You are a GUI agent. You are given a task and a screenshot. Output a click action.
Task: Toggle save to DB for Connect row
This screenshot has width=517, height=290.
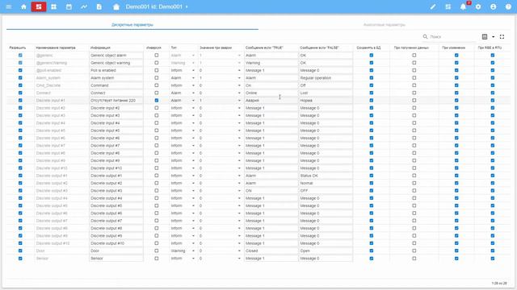(x=372, y=93)
